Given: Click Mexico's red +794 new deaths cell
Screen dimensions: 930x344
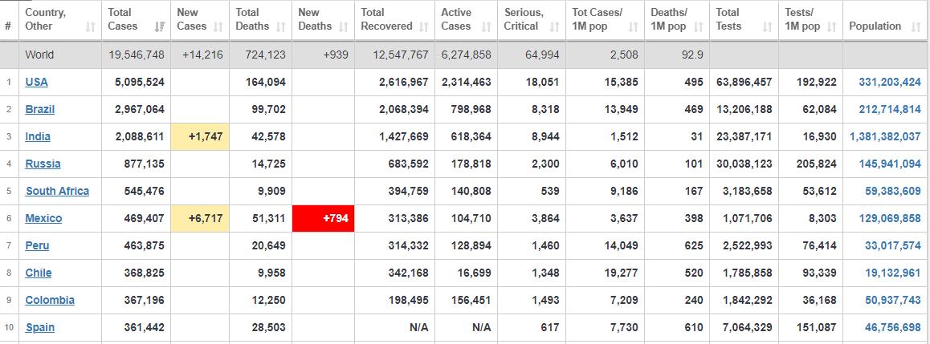Looking at the screenshot, I should point(323,218).
